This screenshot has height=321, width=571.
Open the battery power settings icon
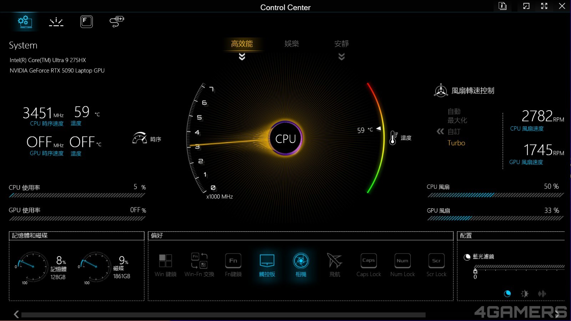click(117, 21)
